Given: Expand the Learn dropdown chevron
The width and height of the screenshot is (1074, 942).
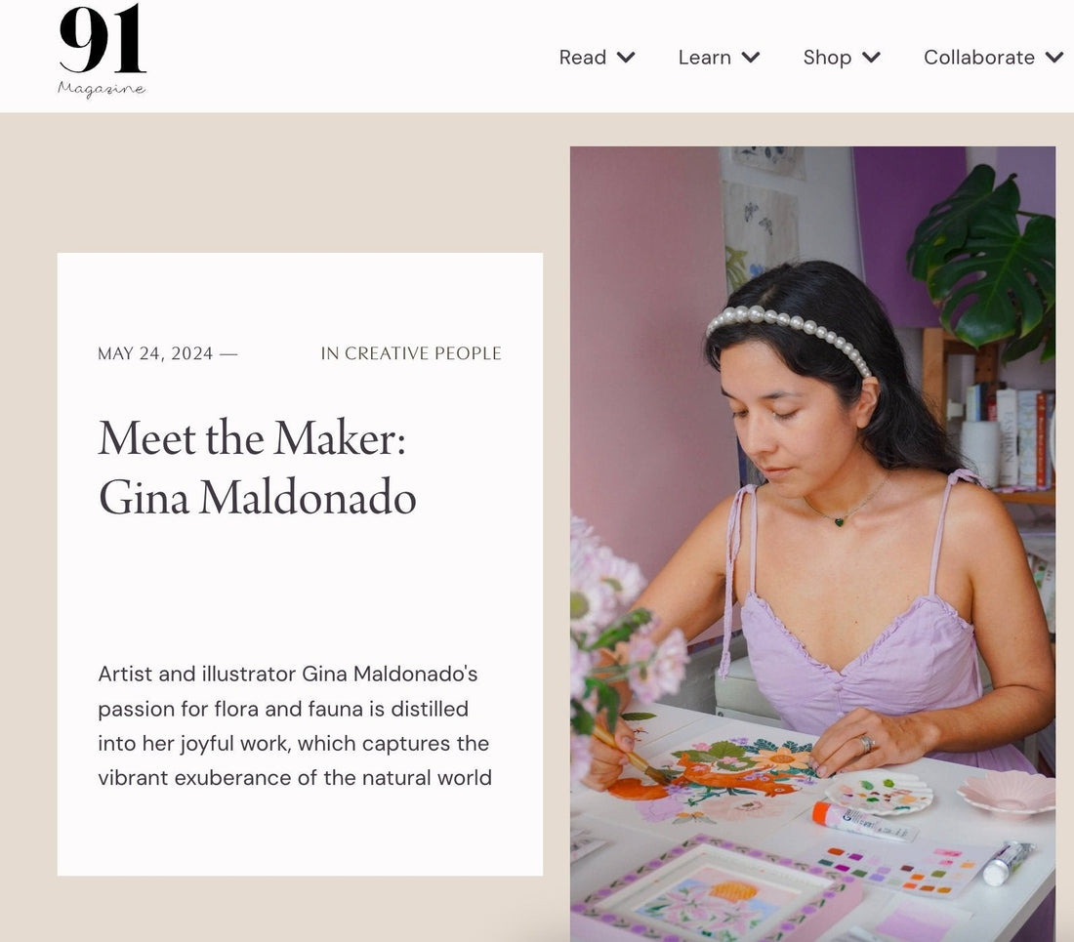Looking at the screenshot, I should (x=751, y=58).
